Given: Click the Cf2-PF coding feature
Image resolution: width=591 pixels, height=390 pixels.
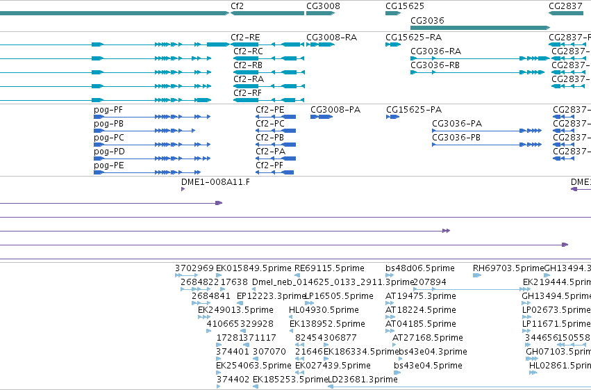Looking at the screenshot, I should [x=274, y=172].
